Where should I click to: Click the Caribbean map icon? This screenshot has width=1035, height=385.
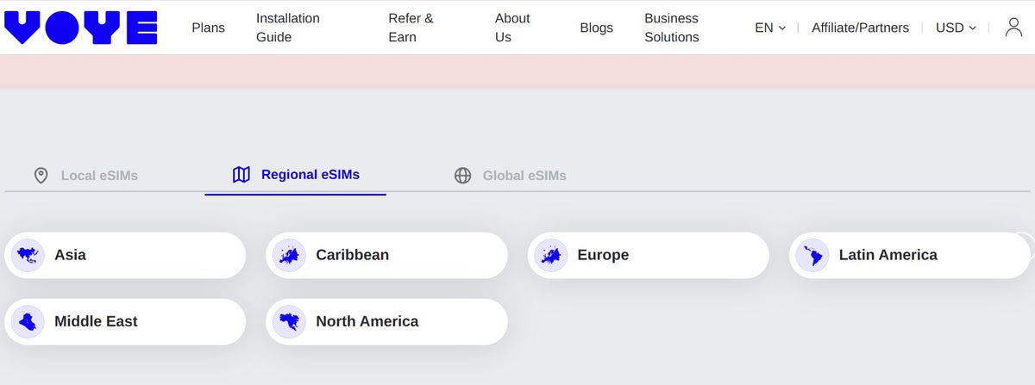pos(289,255)
